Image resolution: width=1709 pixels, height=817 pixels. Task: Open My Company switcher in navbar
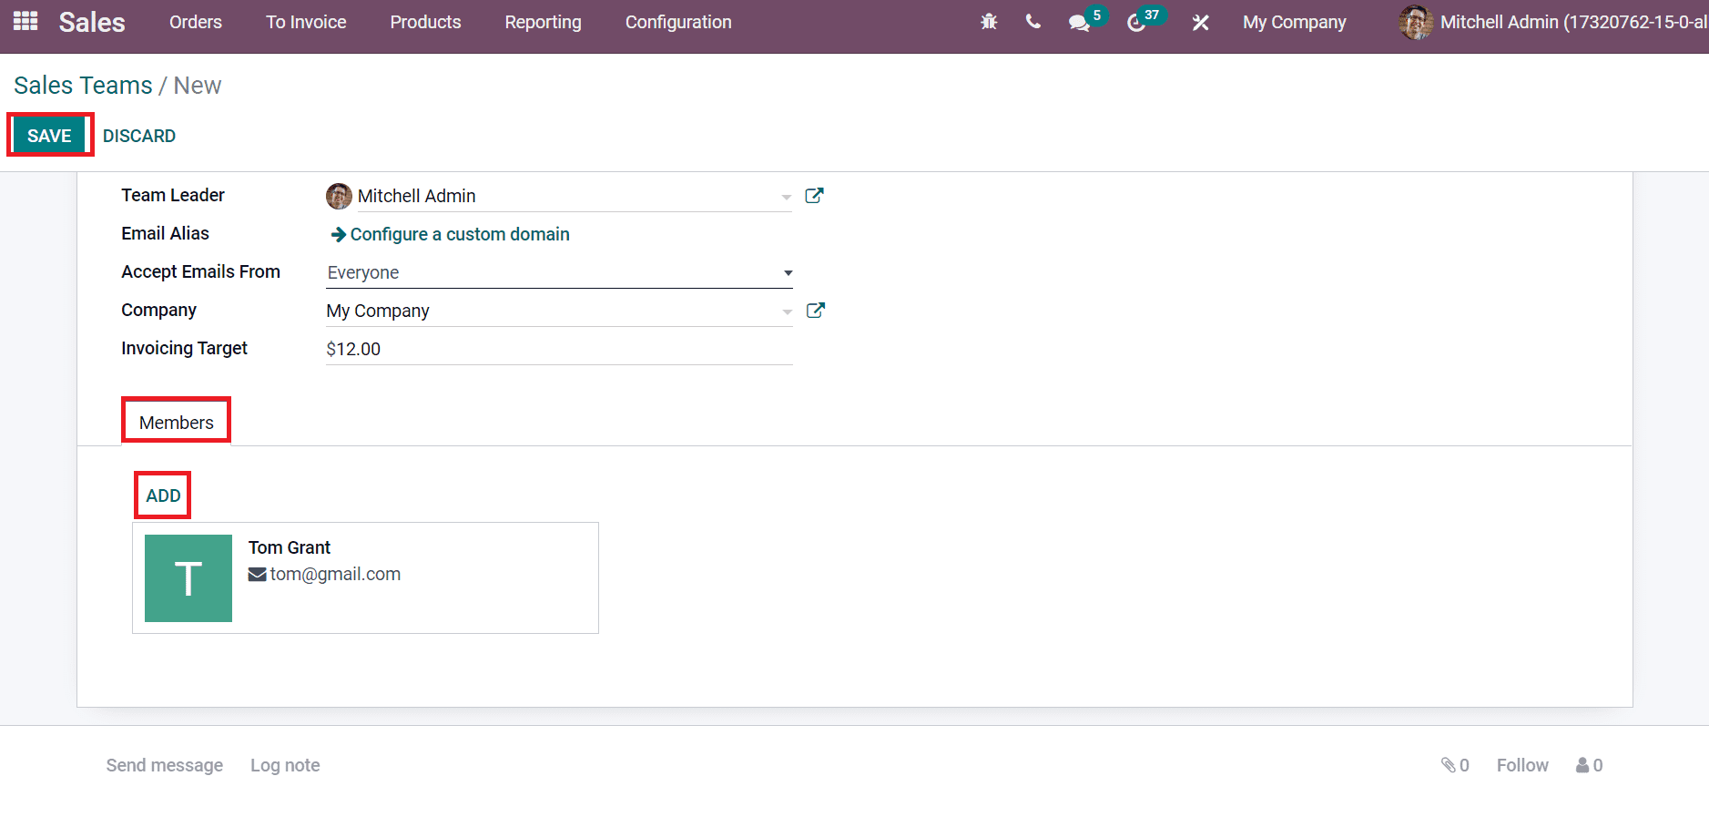[x=1294, y=22]
